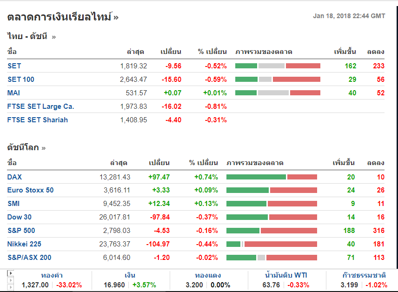398x292 pixels.
Task: Click the % เปลี่ยน header in world index table
Action: [203, 163]
